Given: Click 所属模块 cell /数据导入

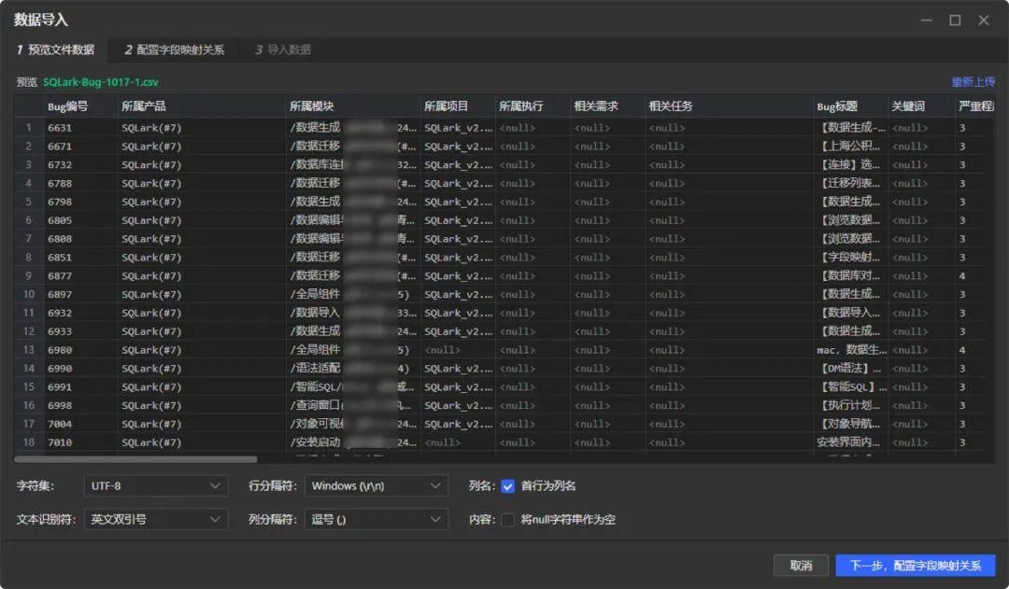Looking at the screenshot, I should (x=352, y=313).
